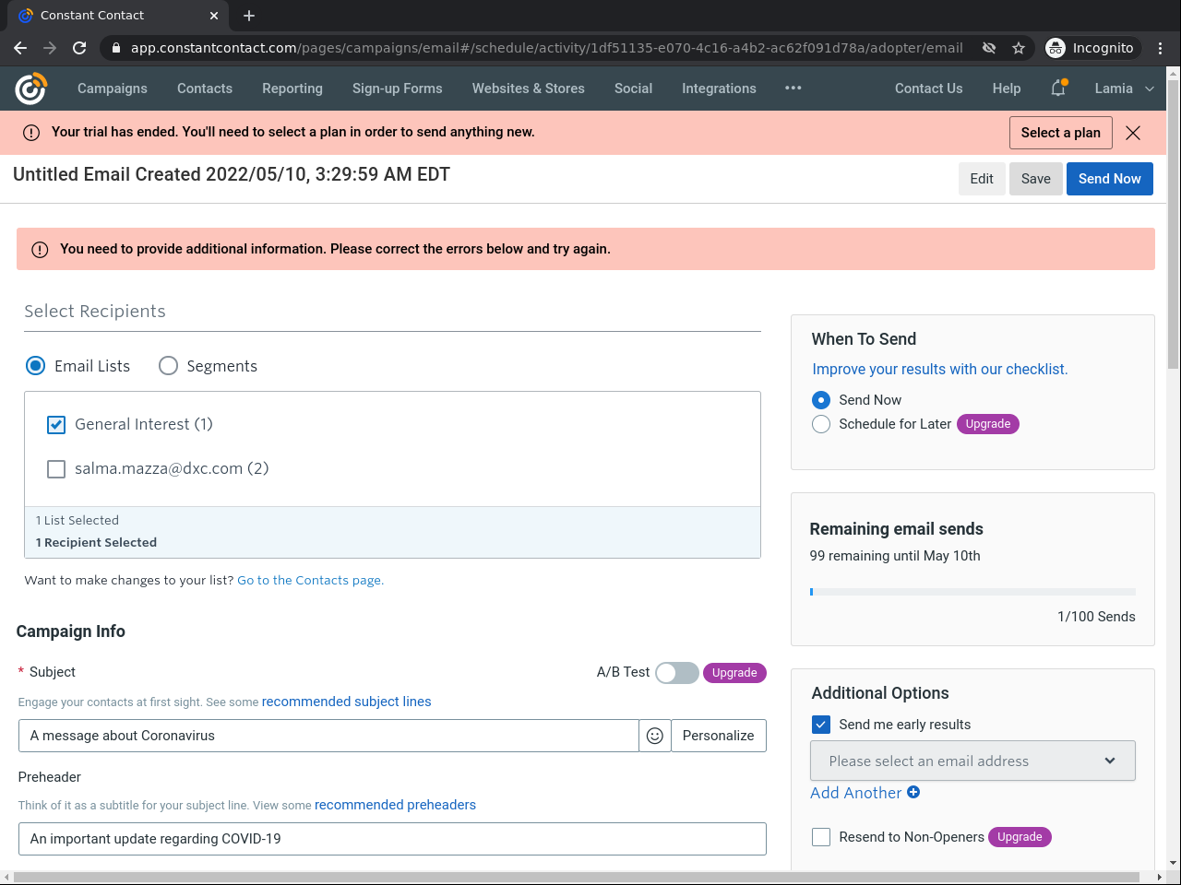Click the browser address bar
The image size is (1181, 885).
point(546,48)
